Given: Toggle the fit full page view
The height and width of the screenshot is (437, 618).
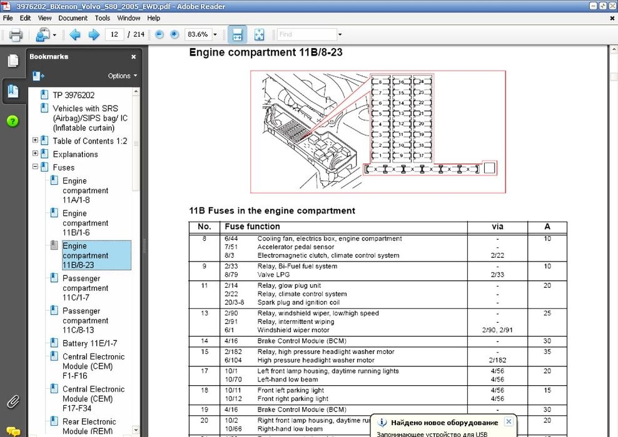Looking at the screenshot, I should (x=259, y=35).
